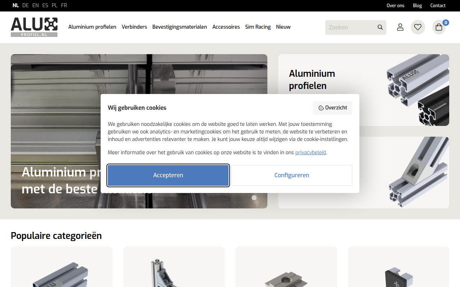Click the search magnifier icon
The image size is (460, 287).
pos(380,27)
